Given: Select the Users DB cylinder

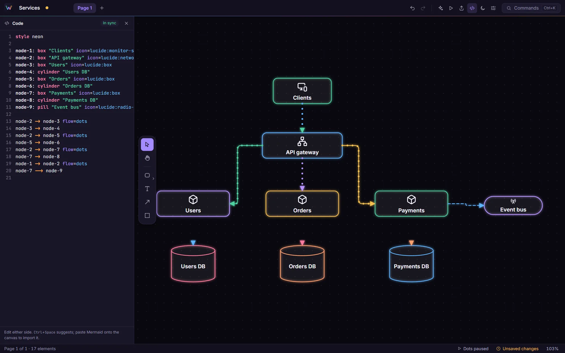Looking at the screenshot, I should 193,264.
